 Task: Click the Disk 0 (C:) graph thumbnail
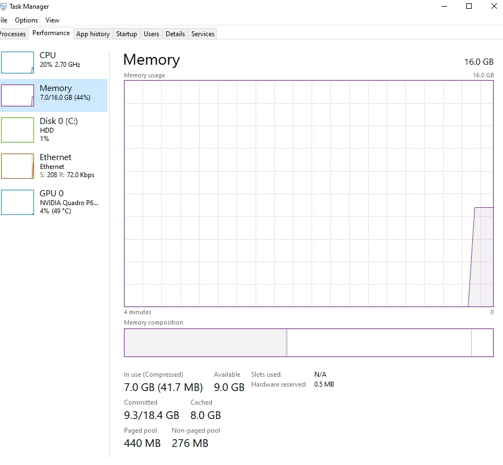(x=18, y=129)
